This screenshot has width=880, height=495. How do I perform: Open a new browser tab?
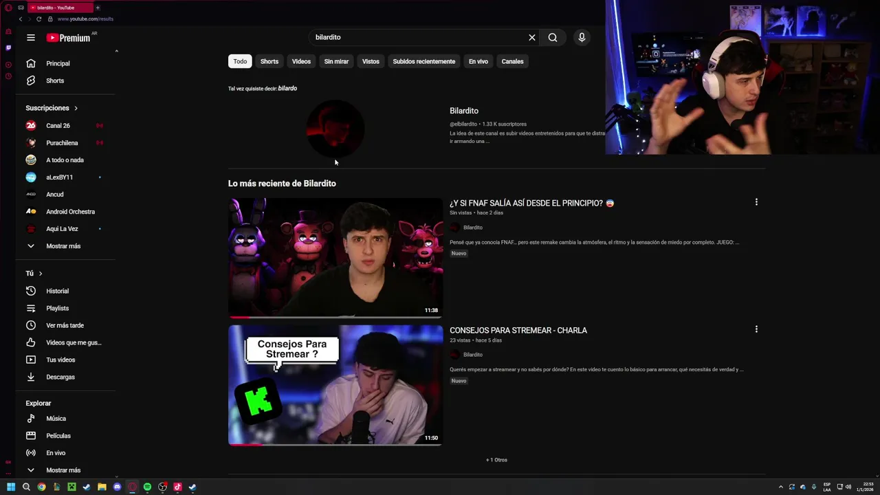tap(97, 8)
